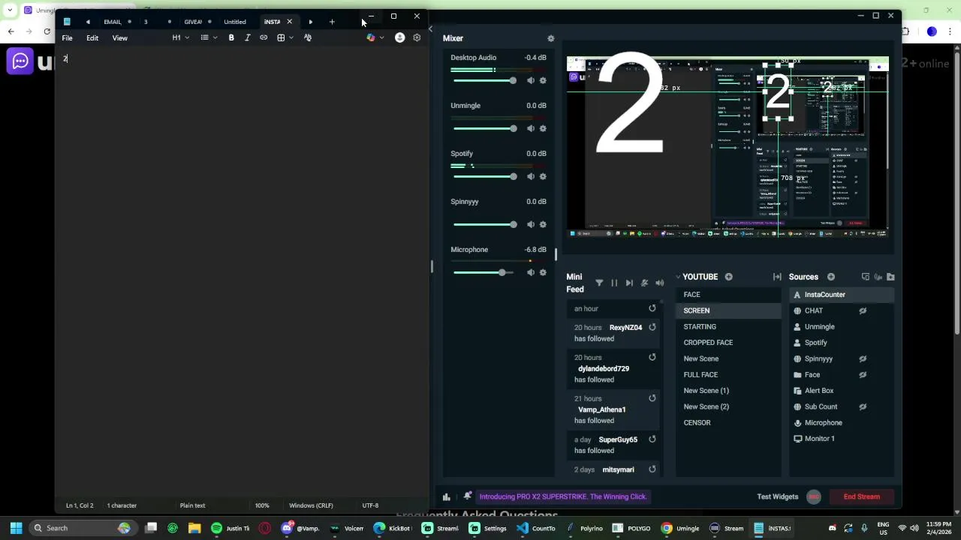Image resolution: width=961 pixels, height=540 pixels.
Task: Mute Spinnyyy audio source
Action: click(531, 224)
